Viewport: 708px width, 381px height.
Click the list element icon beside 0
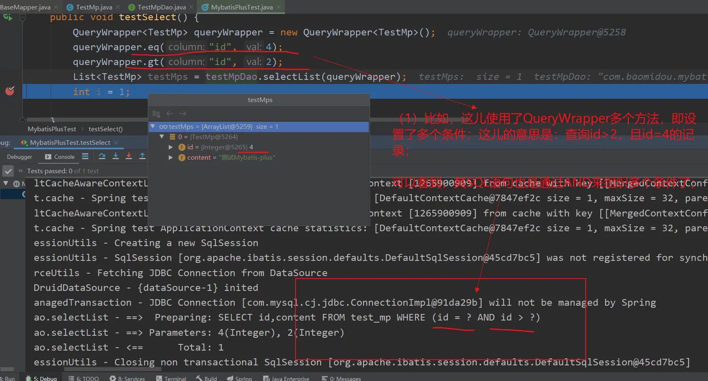(173, 137)
